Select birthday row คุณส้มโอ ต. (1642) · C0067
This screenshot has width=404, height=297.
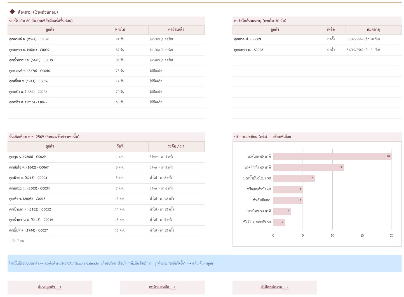(x=106, y=167)
